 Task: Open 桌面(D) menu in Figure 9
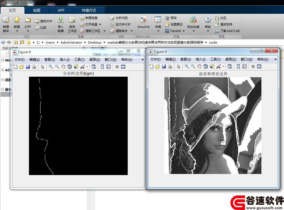coord(231,59)
